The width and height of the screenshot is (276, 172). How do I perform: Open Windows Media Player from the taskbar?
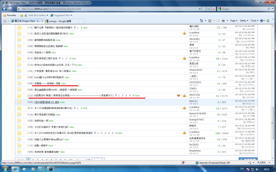coord(33,169)
